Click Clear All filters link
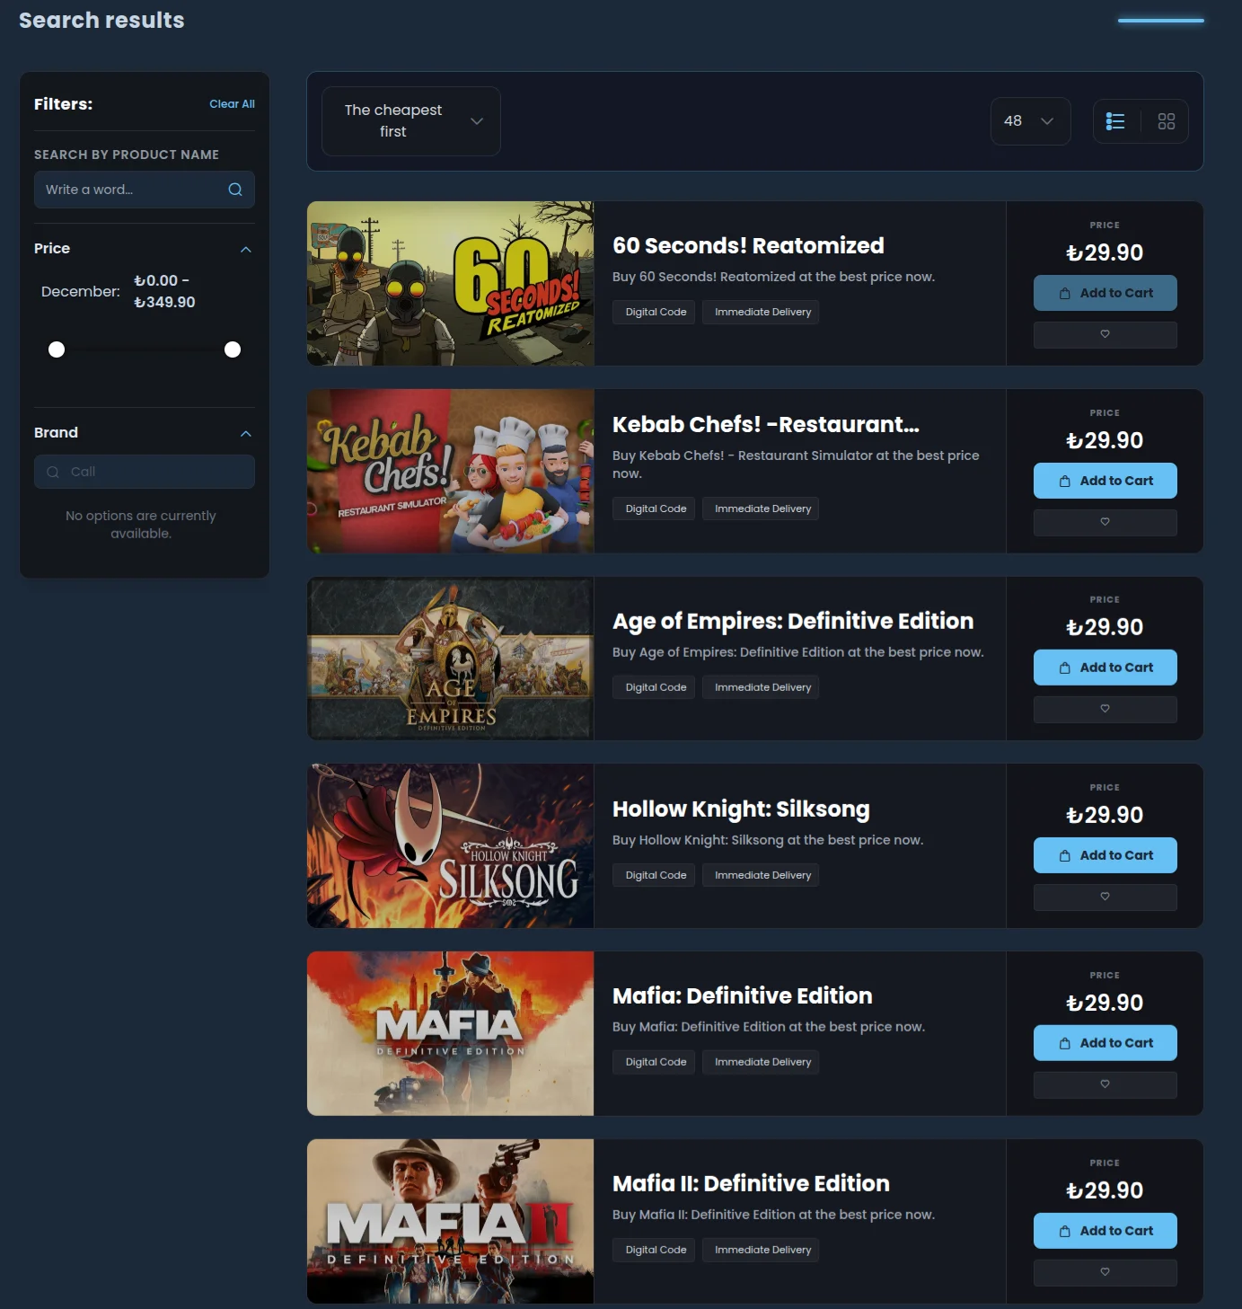 (232, 104)
